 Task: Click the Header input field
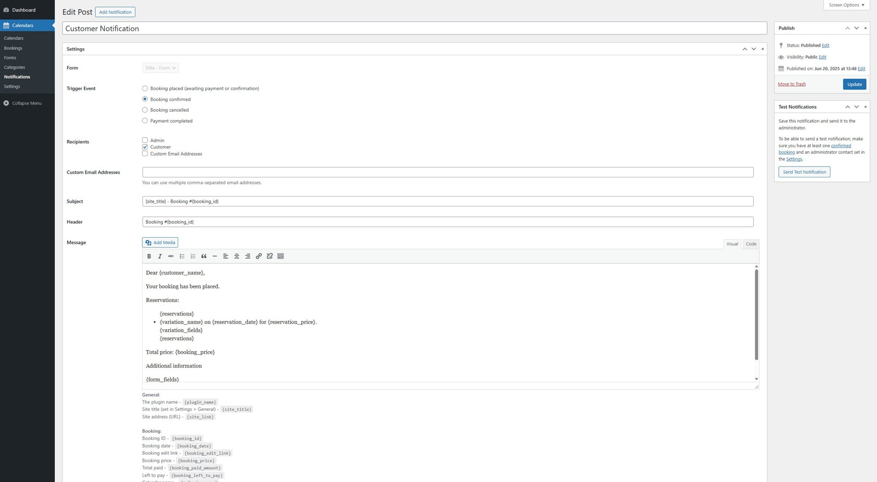[x=448, y=222]
